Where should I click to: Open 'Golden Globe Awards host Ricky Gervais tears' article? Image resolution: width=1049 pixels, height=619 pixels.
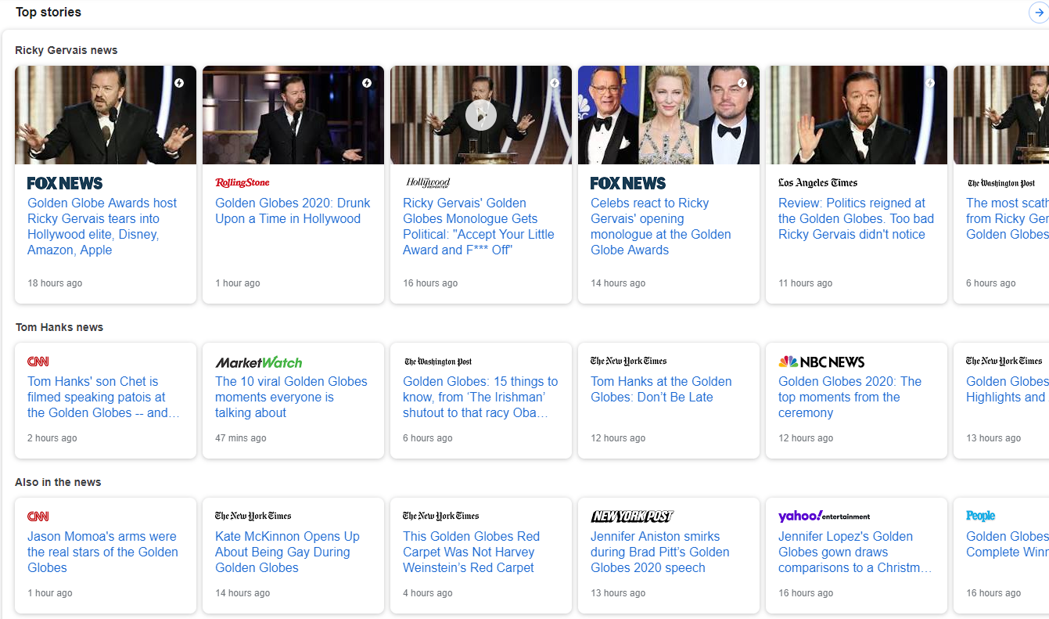[x=102, y=227]
